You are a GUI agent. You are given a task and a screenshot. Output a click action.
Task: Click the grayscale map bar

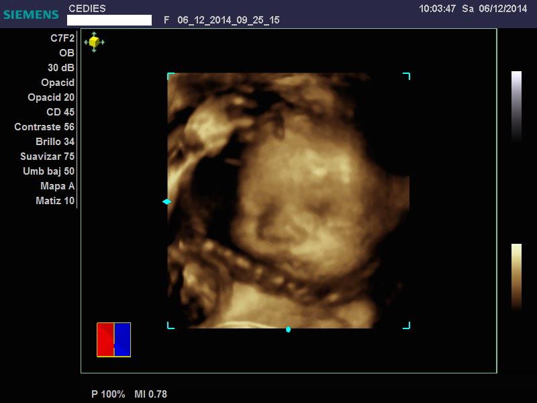pyautogui.click(x=516, y=107)
